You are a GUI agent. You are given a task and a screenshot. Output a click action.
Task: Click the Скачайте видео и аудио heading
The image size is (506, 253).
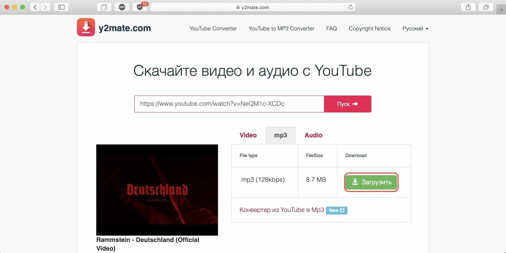(252, 71)
